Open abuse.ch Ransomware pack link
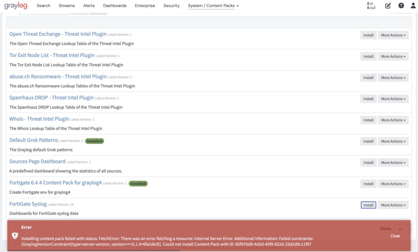 [58, 77]
